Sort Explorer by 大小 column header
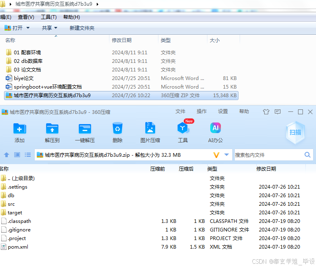The width and height of the screenshot is (316, 267). (x=215, y=40)
